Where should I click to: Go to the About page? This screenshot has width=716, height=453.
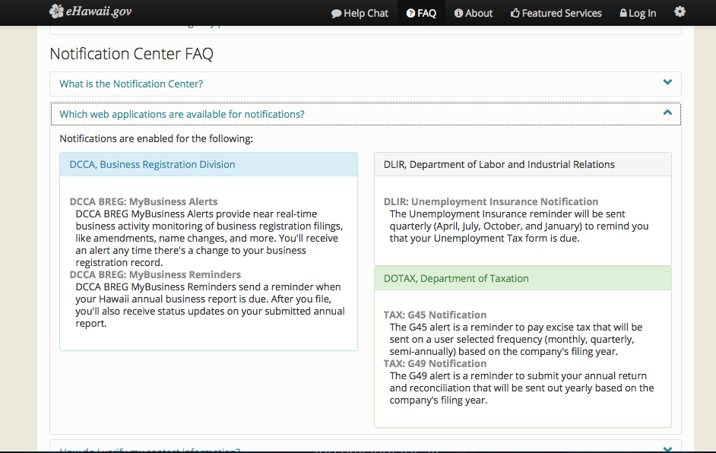point(474,13)
